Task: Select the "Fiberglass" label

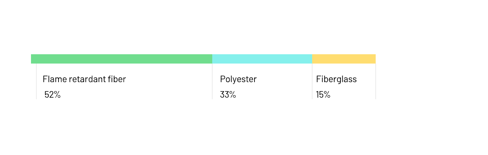Action: pyautogui.click(x=336, y=79)
